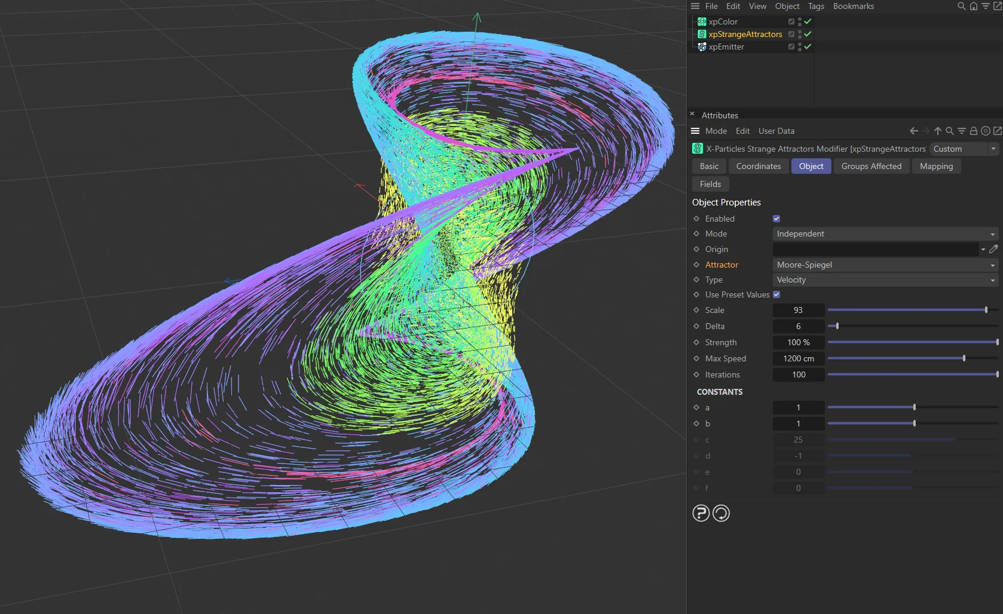Open the Type Velocity dropdown
The height and width of the screenshot is (614, 1003).
885,280
